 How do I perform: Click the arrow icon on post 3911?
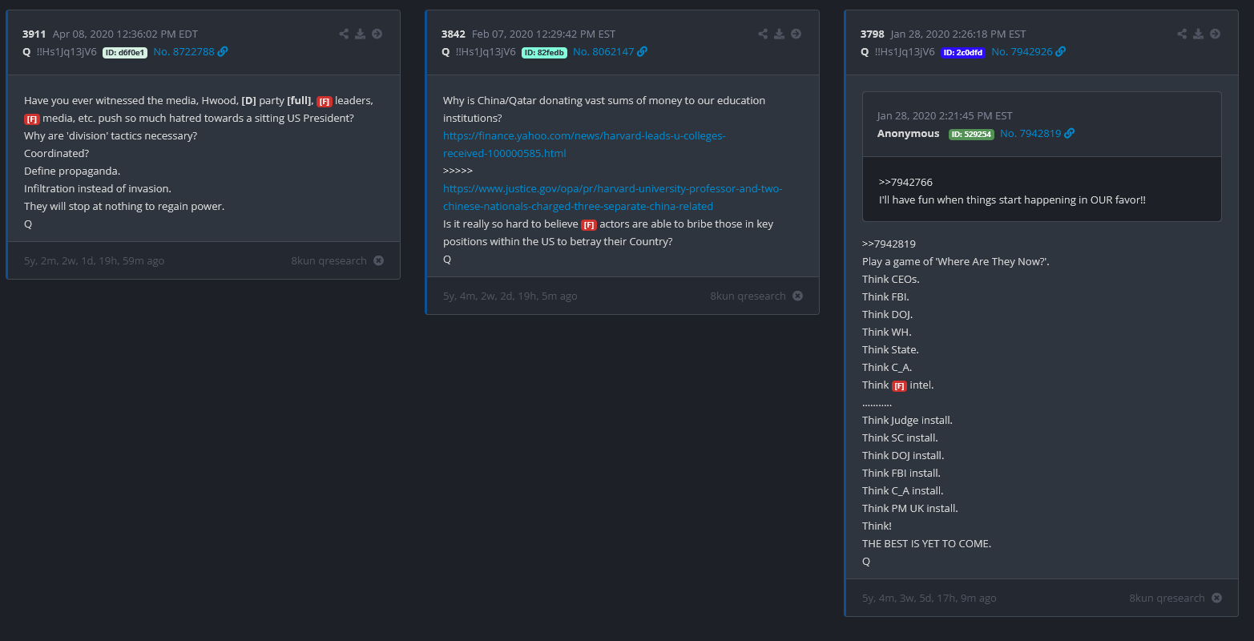click(377, 34)
